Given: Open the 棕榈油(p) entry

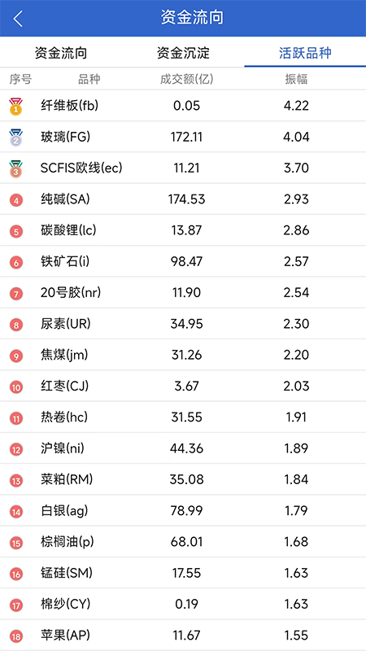Looking at the screenshot, I should tap(183, 541).
